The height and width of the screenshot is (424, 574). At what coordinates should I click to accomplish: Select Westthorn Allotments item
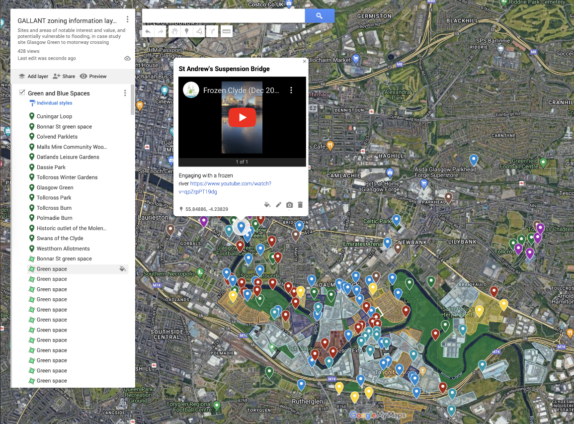(63, 248)
